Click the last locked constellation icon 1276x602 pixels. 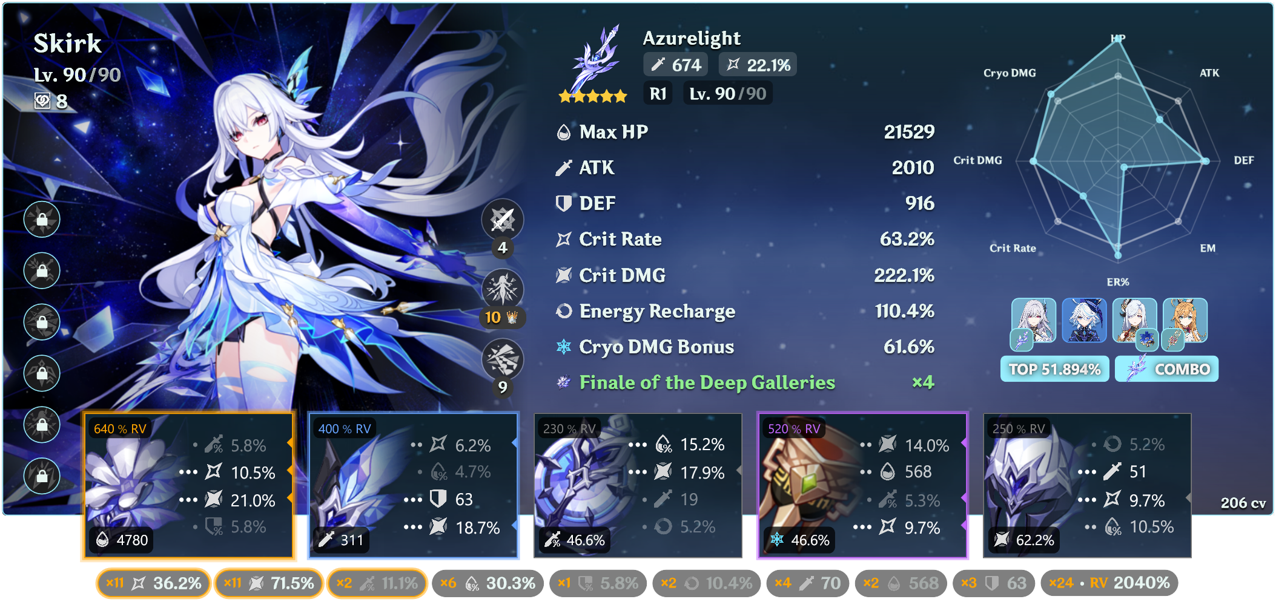[42, 476]
